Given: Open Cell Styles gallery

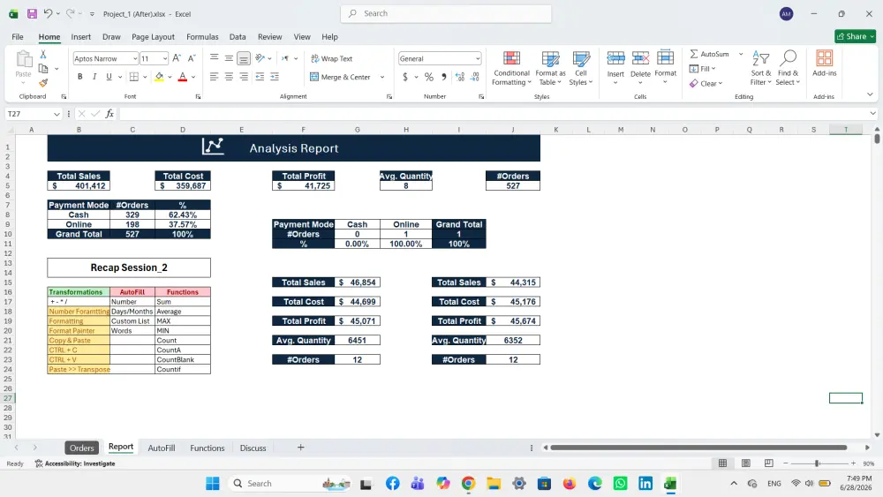Looking at the screenshot, I should (581, 69).
